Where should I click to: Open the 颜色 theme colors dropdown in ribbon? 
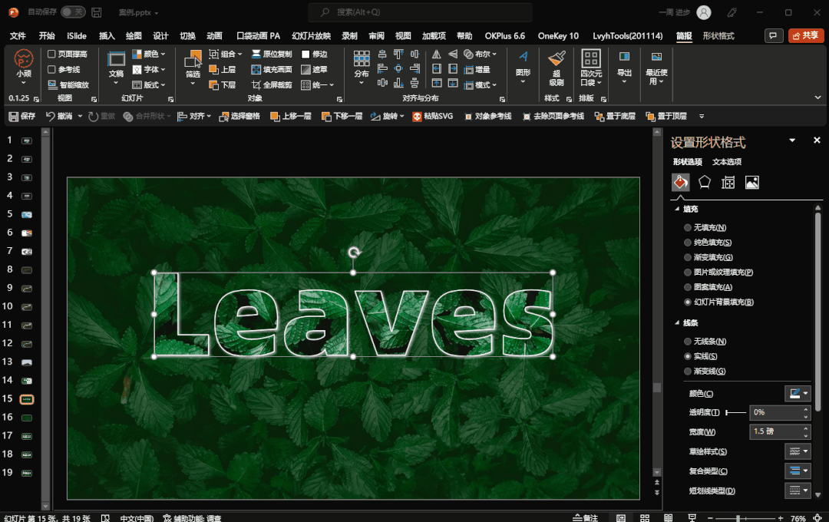click(149, 54)
